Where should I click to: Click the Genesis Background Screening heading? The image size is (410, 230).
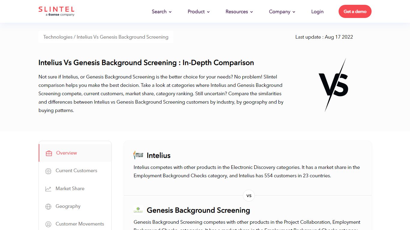(x=198, y=210)
